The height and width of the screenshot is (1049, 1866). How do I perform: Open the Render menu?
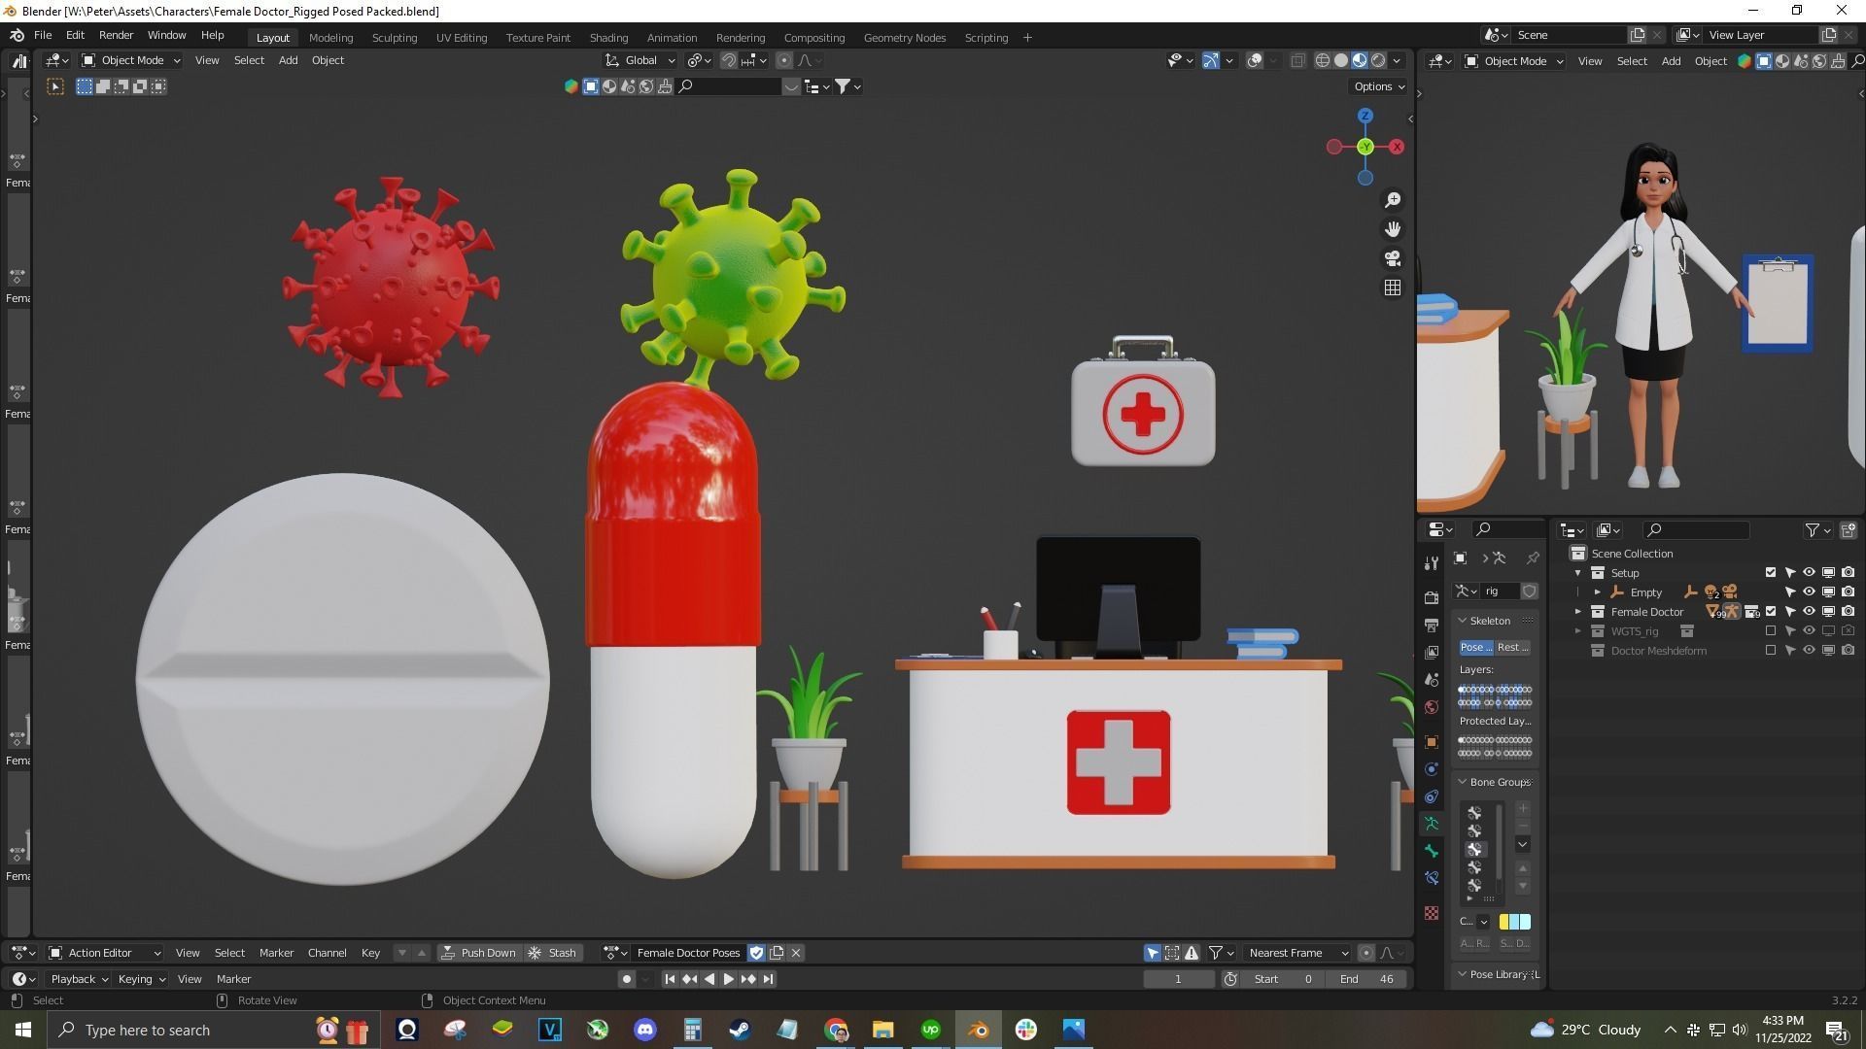pos(116,35)
